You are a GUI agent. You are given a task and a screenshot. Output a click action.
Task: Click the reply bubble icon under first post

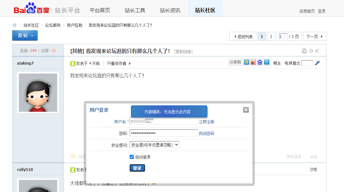click(73, 156)
